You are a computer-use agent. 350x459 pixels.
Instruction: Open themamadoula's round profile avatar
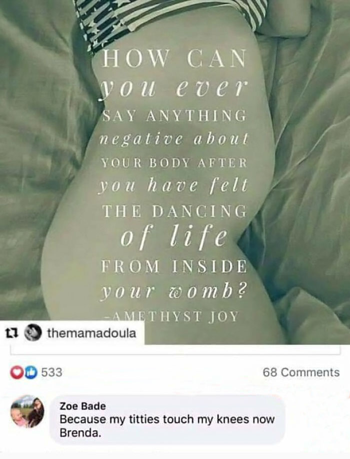[32, 333]
